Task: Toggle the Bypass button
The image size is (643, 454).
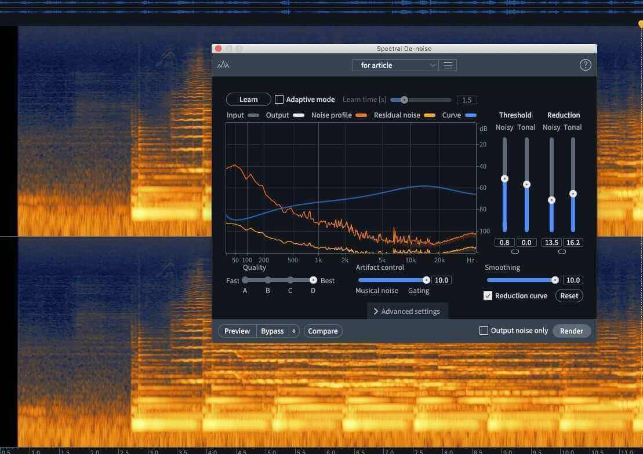Action: coord(273,331)
